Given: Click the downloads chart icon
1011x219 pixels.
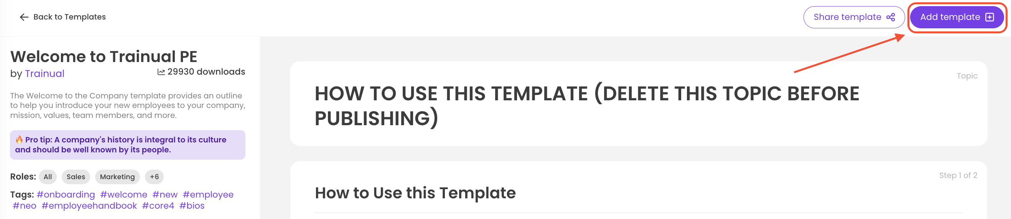Looking at the screenshot, I should (x=161, y=72).
